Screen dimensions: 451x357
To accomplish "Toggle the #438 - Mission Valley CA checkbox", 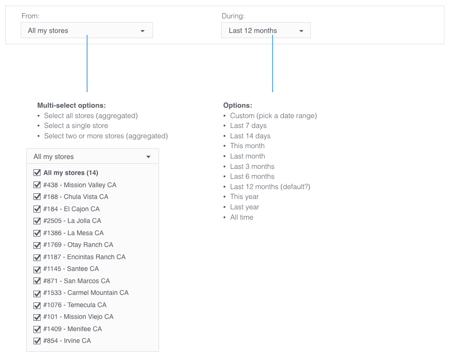I will (37, 185).
